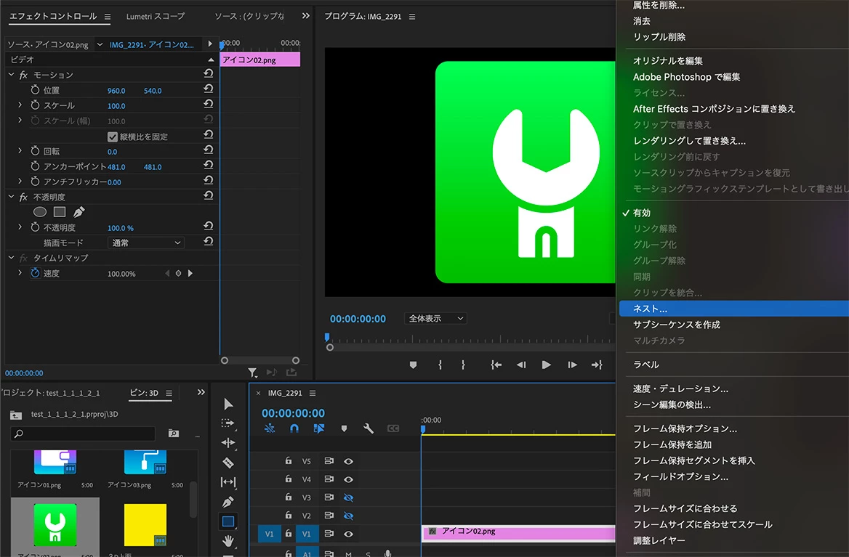Screen dimensions: 849x557
Task: Toggle V3 track lock
Action: coord(289,497)
